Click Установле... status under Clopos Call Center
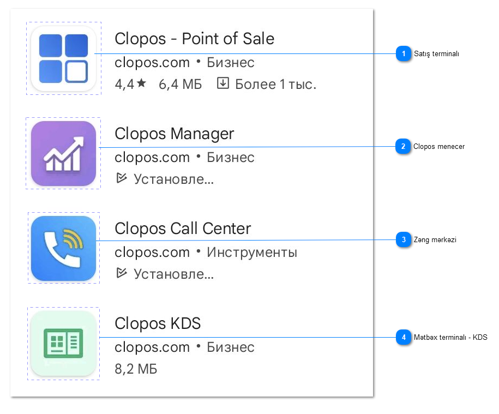Screen dimensions: 499x414 click(174, 274)
